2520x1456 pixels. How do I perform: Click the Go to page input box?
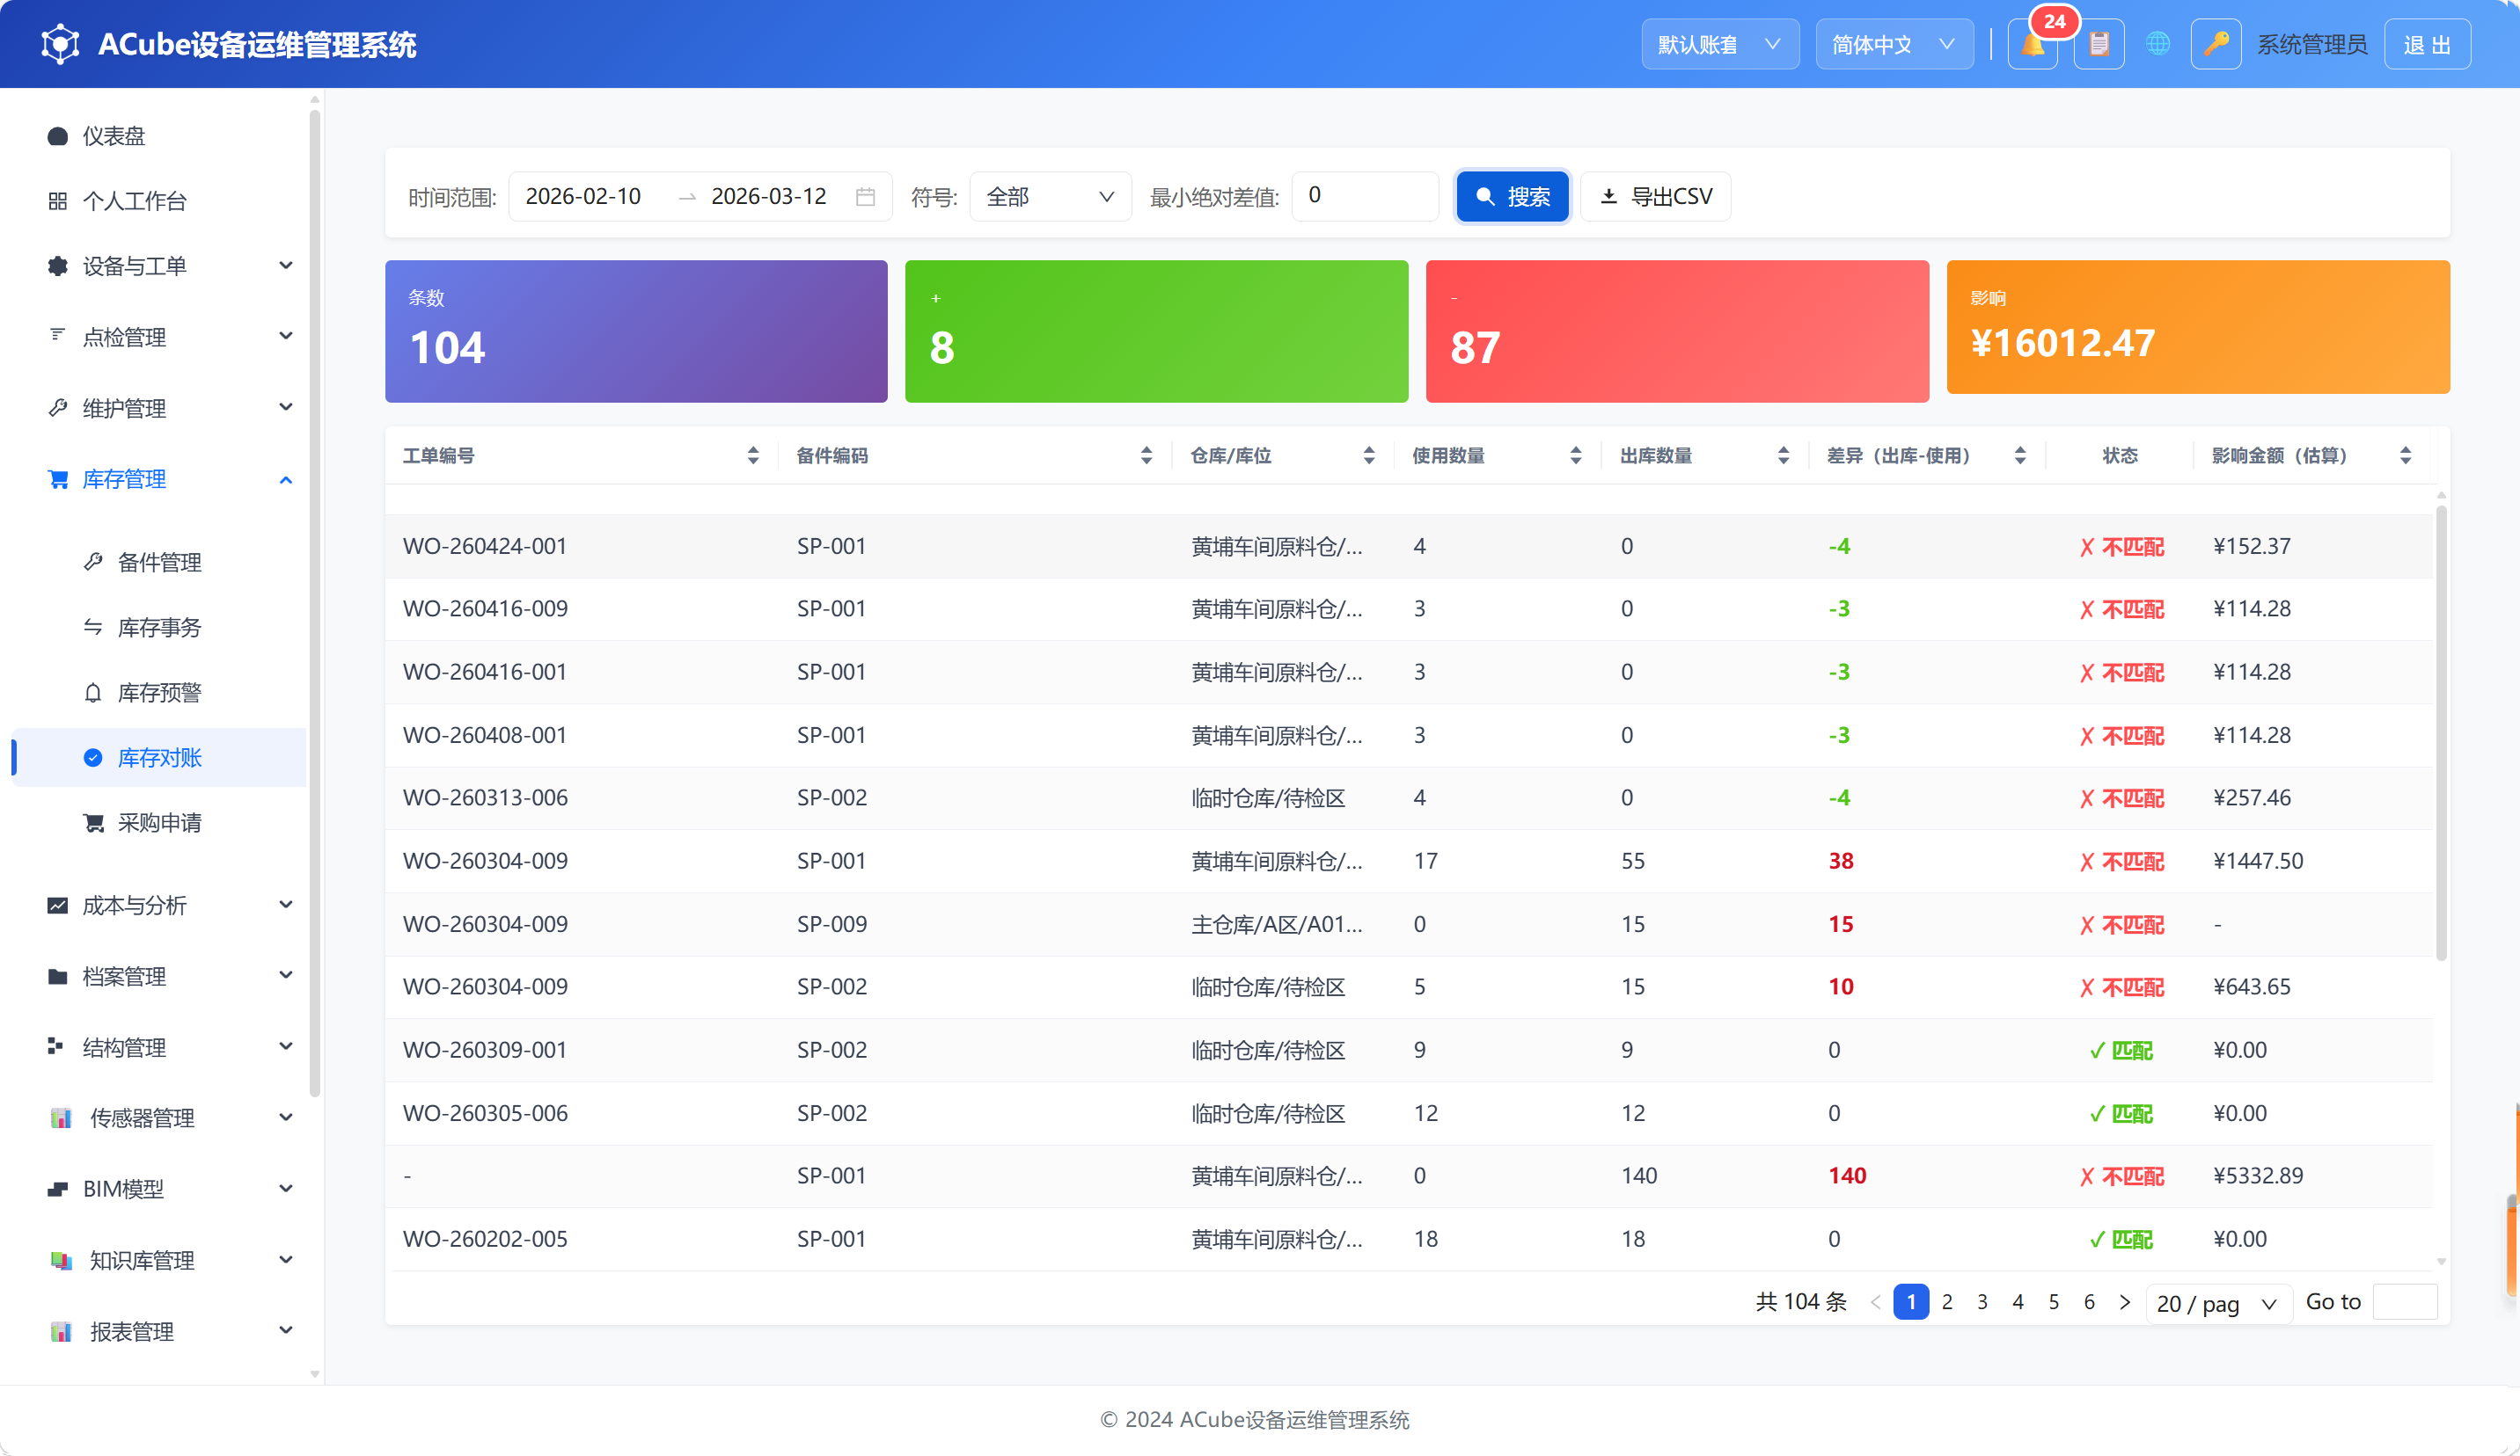coord(2405,1302)
